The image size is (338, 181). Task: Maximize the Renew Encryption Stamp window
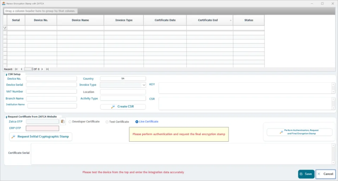322,4
